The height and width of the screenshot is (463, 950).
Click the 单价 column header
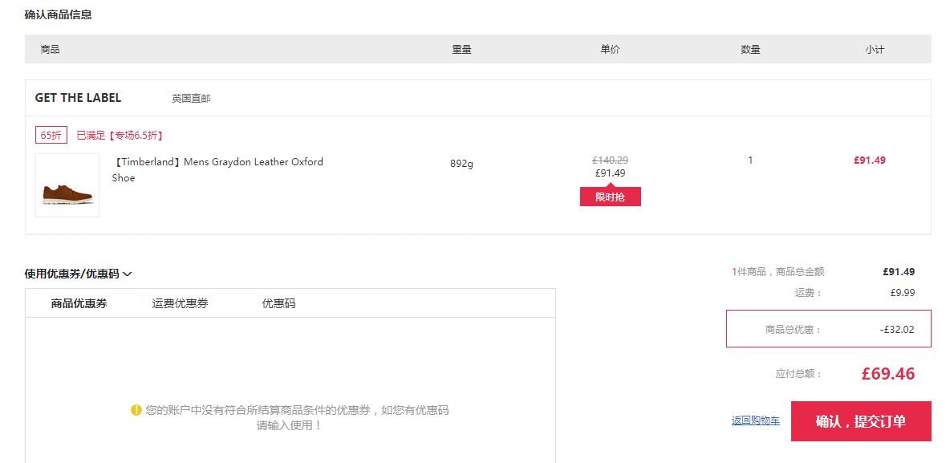[x=610, y=49]
